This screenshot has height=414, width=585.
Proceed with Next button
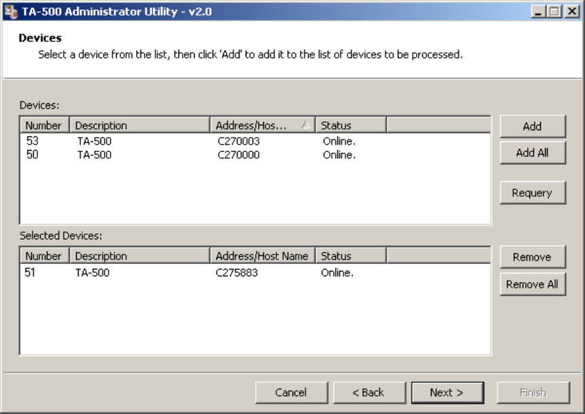tap(447, 392)
